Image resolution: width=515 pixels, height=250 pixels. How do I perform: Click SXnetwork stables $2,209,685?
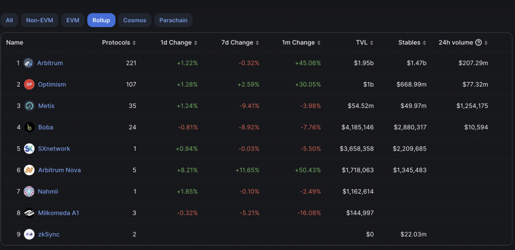coord(410,149)
